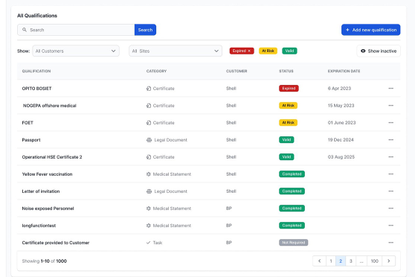The image size is (415, 277).
Task: Click the 6 Apr 2023 expiration date
Action: tap(339, 89)
